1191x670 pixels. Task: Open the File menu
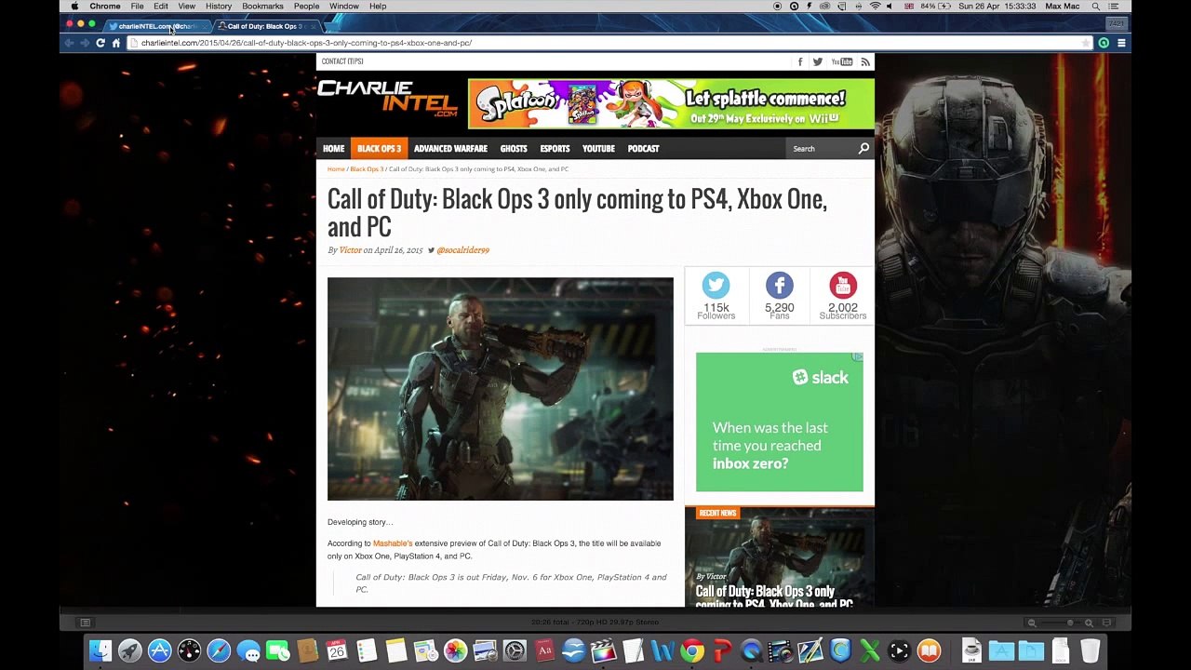137,7
